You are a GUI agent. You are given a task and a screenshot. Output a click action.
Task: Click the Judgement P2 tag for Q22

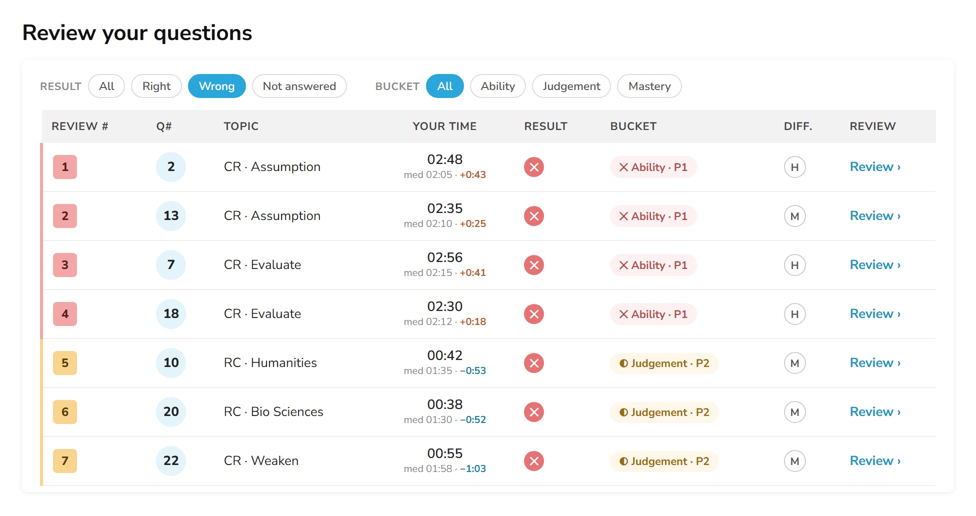(x=664, y=461)
